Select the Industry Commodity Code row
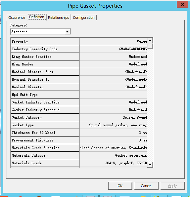Image resolution: width=190 pixels, height=197 pixels. point(45,49)
